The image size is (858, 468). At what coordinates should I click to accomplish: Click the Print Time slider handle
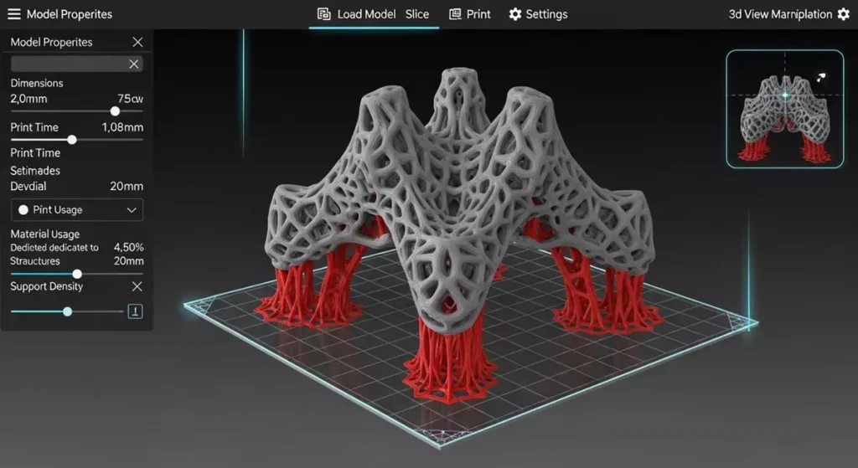(x=72, y=140)
